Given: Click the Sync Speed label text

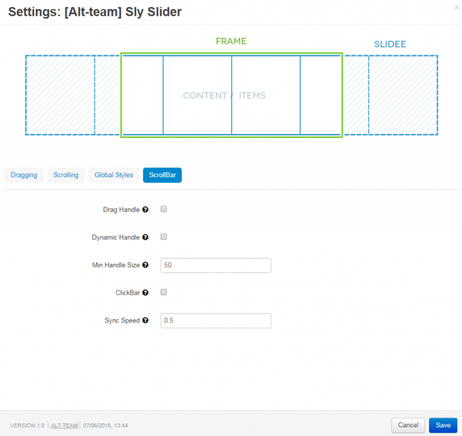Looking at the screenshot, I should click(122, 321).
